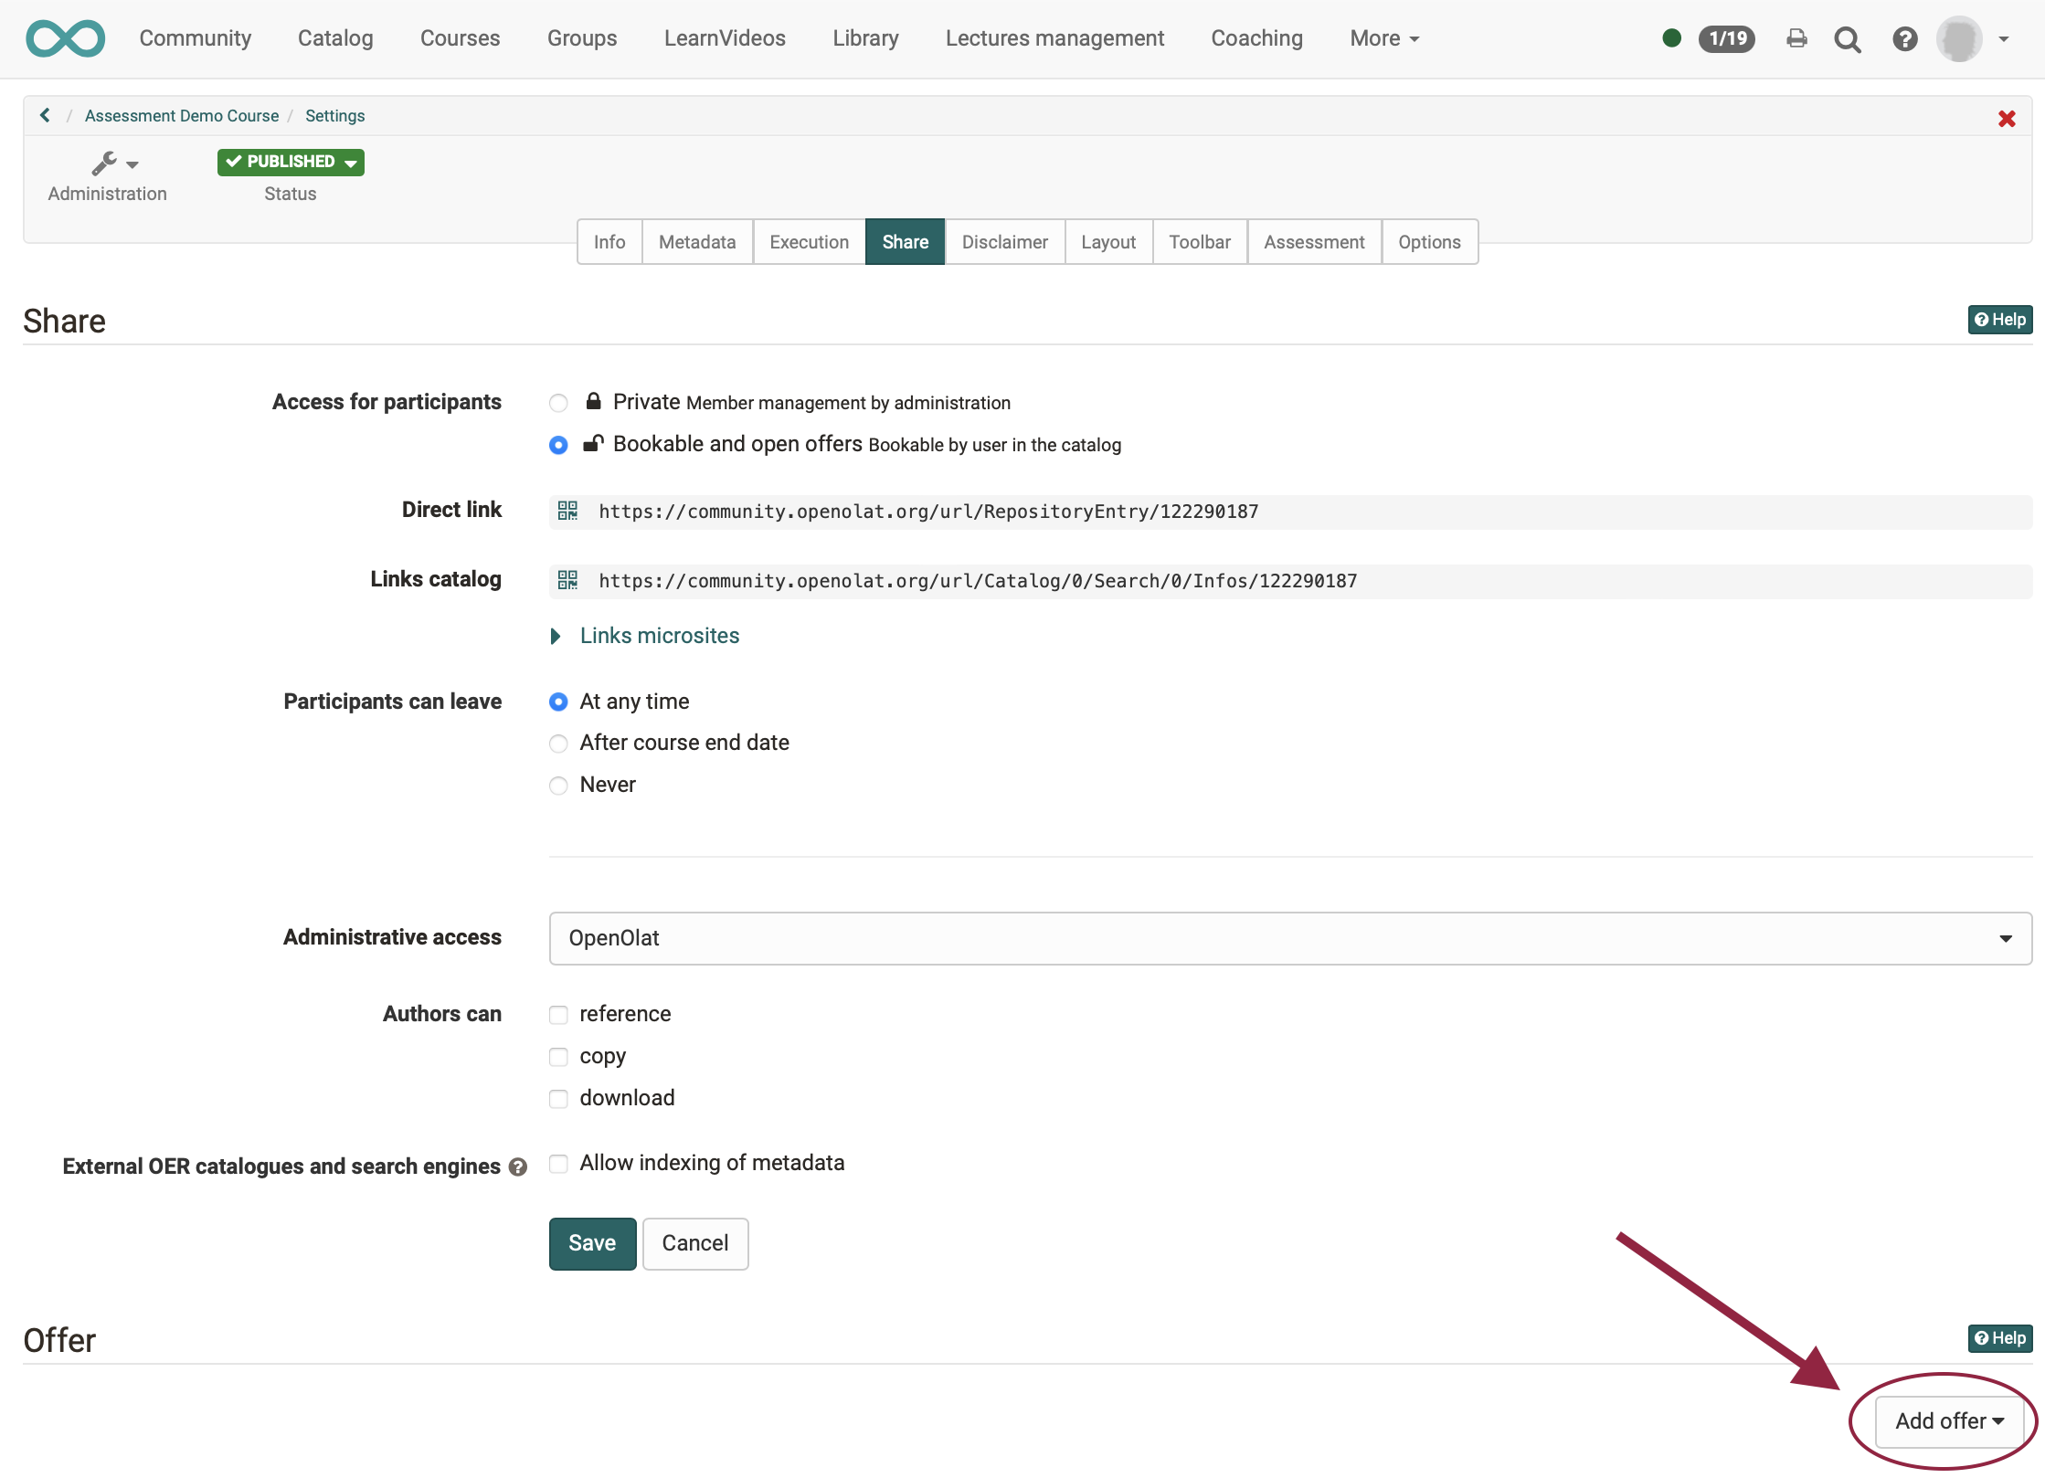Click the Save button

[x=591, y=1243]
